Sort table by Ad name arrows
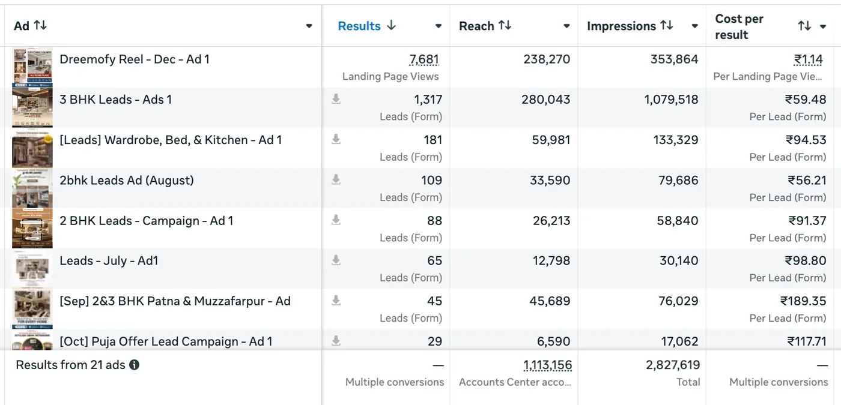The width and height of the screenshot is (841, 405). tap(40, 25)
